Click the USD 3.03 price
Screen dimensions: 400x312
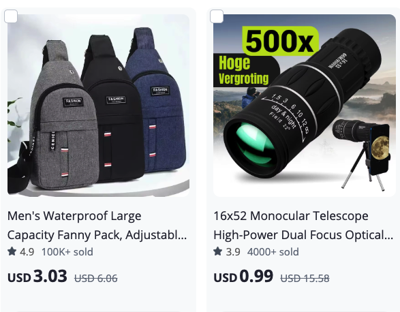(x=37, y=277)
